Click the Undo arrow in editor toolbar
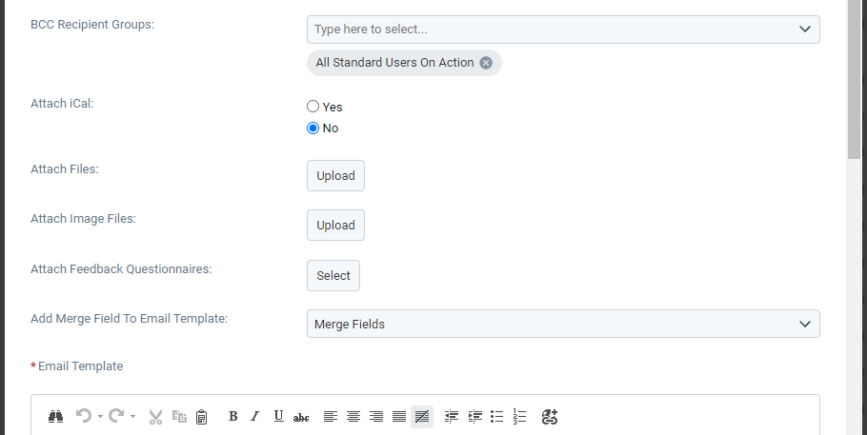867x435 pixels. pos(84,416)
